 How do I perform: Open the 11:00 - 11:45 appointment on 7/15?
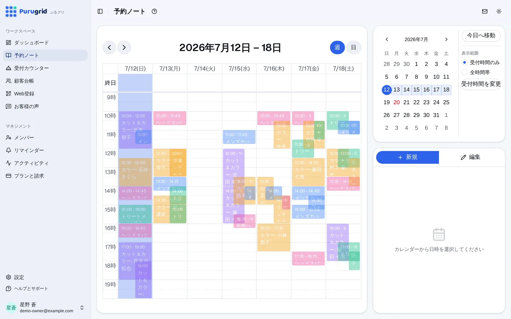239,137
